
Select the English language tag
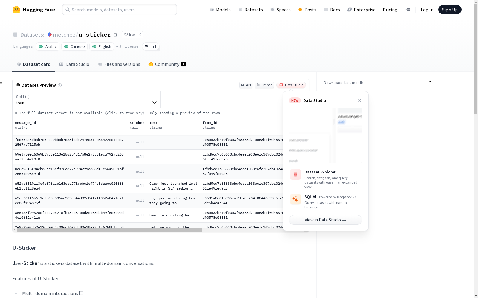102,46
